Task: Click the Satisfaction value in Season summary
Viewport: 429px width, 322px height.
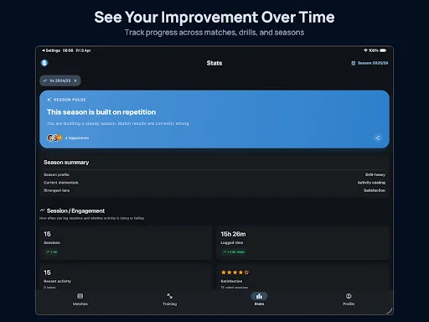Action: pyautogui.click(x=375, y=190)
